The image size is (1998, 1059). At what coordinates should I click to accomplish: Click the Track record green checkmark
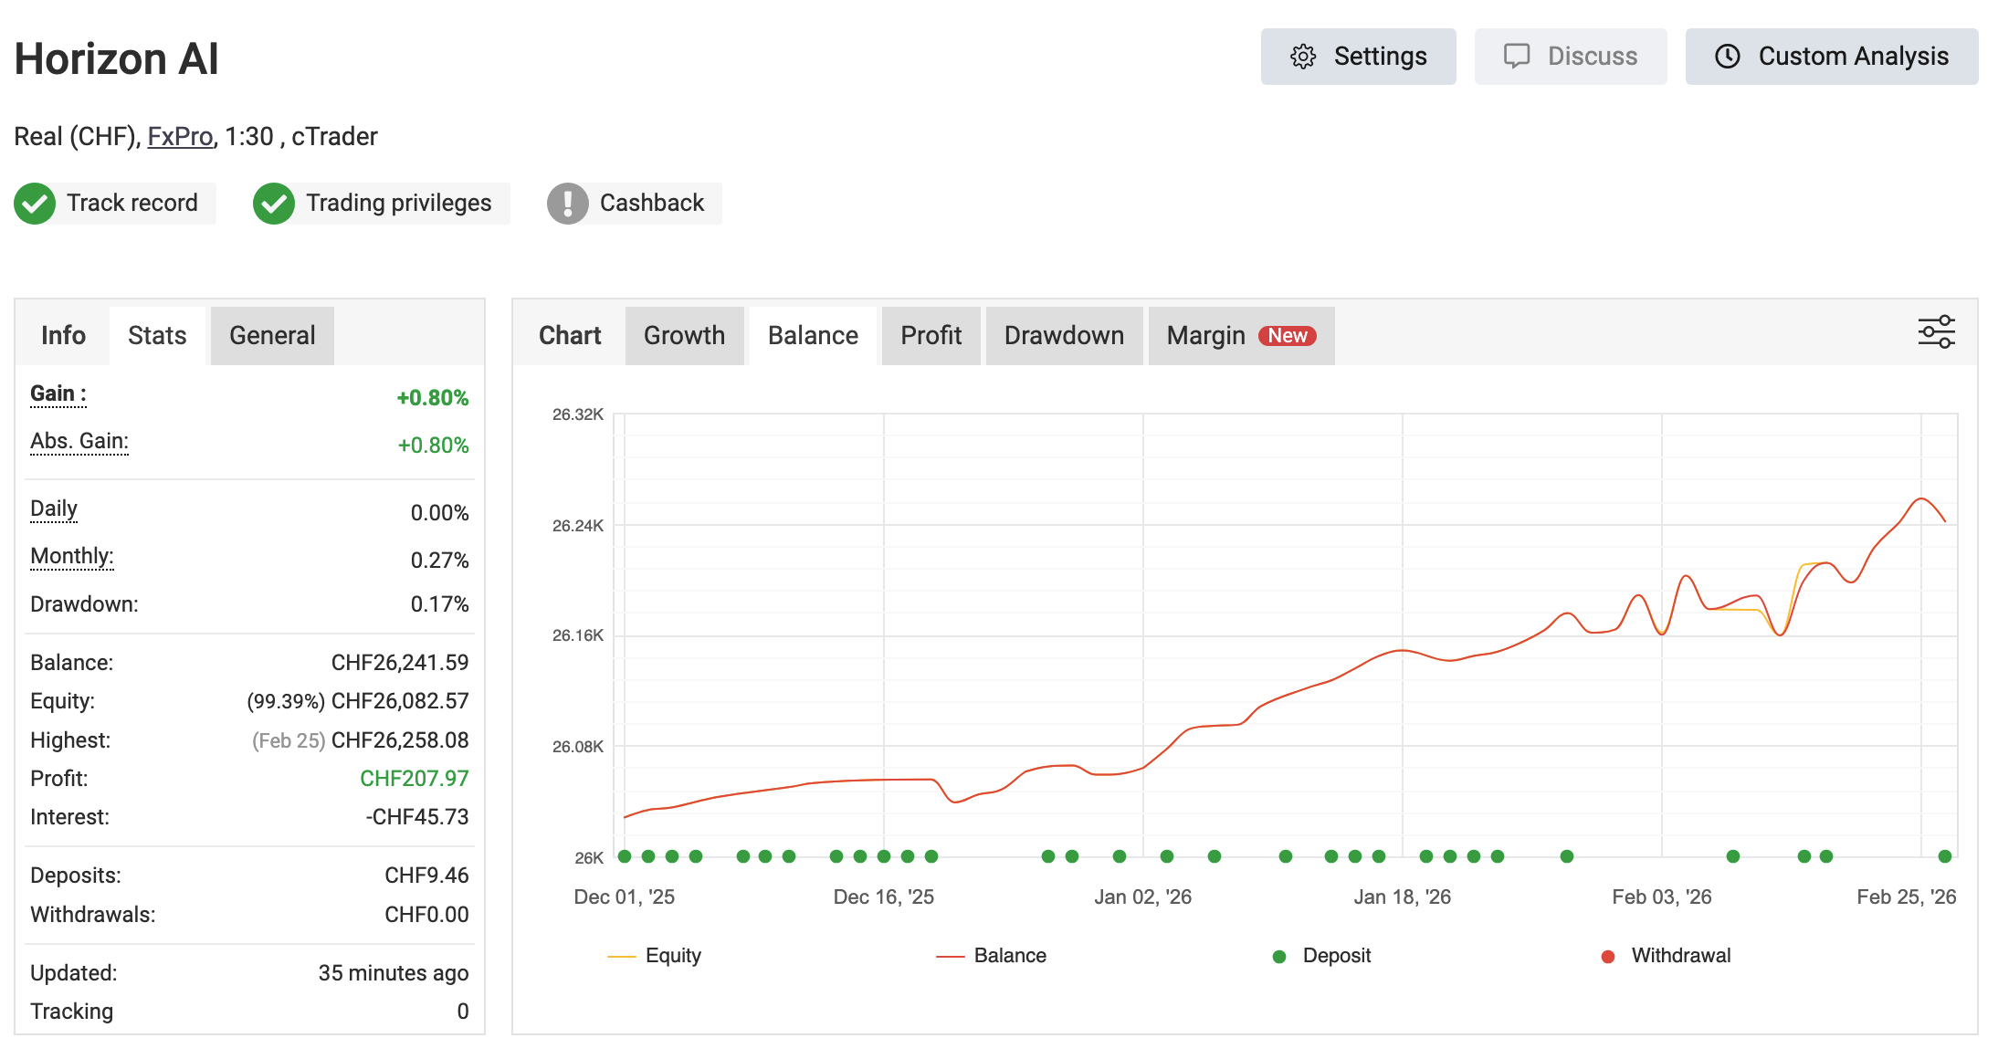(35, 203)
